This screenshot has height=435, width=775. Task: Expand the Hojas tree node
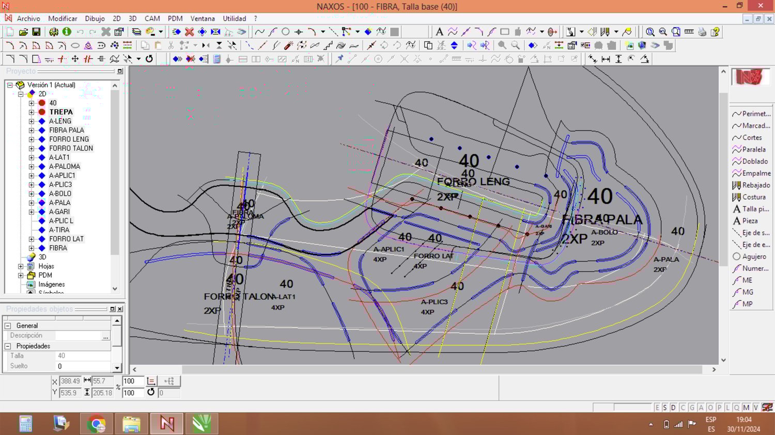click(x=21, y=266)
